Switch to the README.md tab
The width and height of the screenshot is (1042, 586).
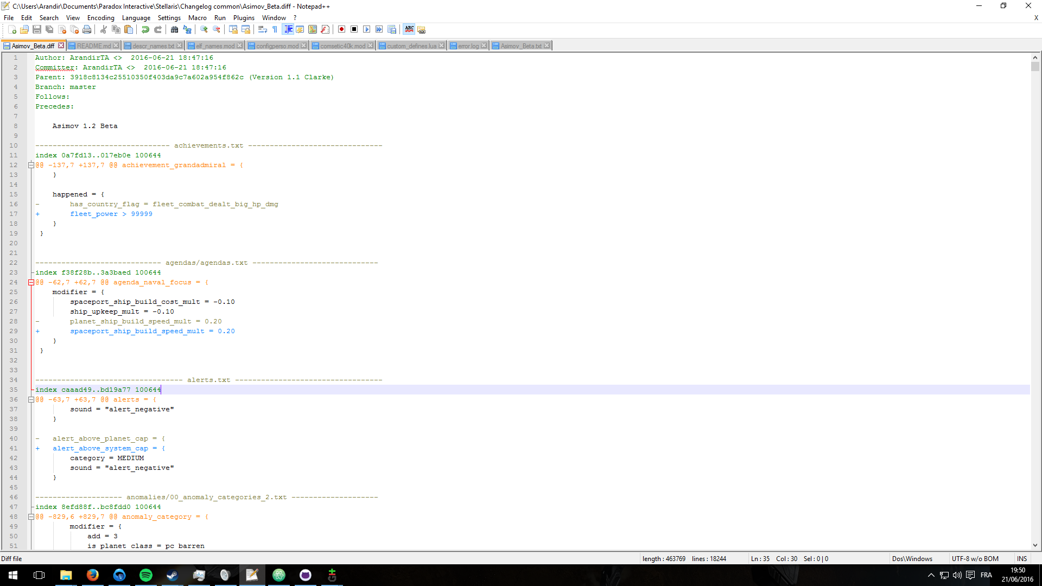pos(93,46)
